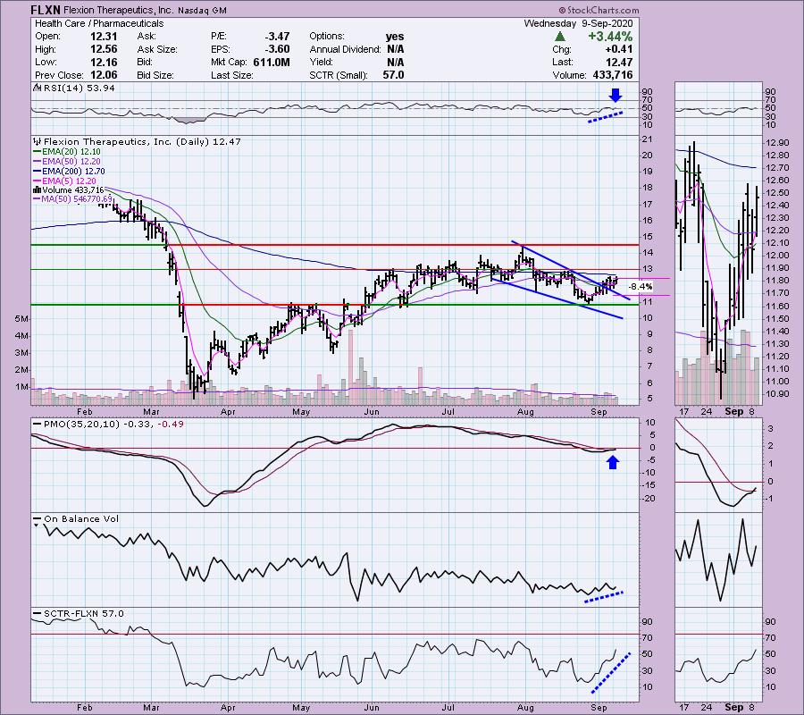Select the Prev Close value 12.06
This screenshot has width=804, height=715.
click(x=104, y=75)
